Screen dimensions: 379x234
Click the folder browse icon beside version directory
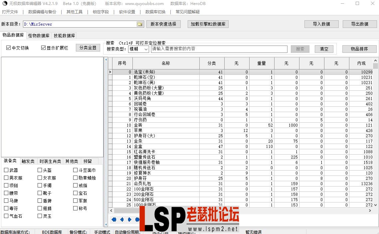[140, 24]
